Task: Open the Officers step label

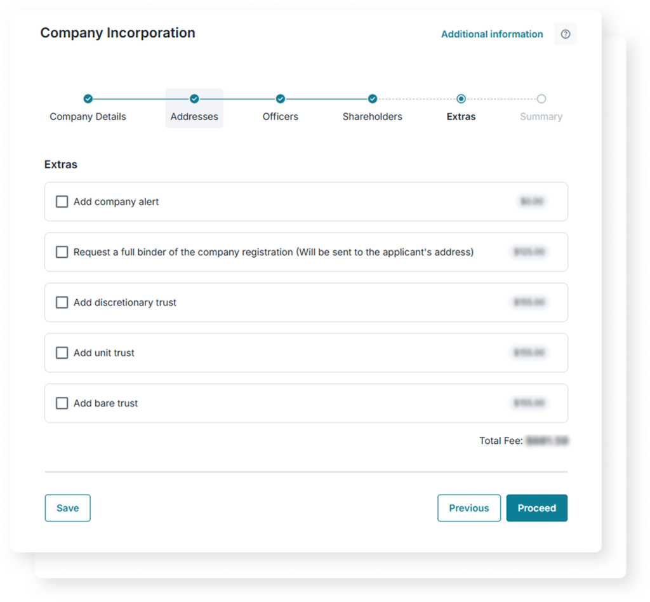Action: pos(281,117)
